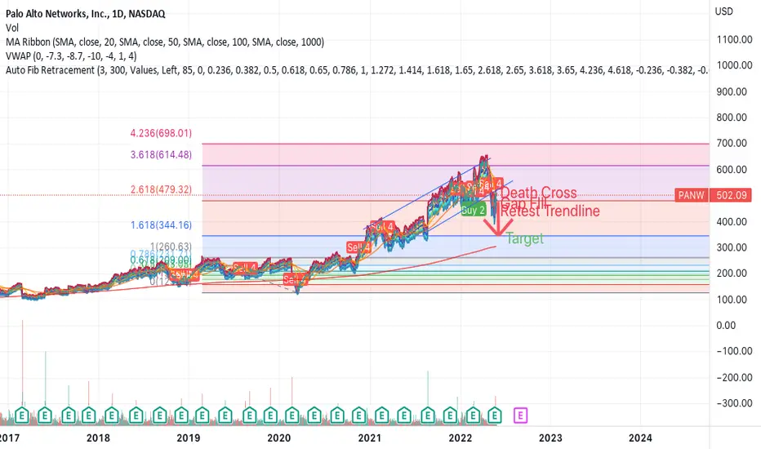Viewport: 761px width, 449px height.
Task: Click the 2023 time axis label
Action: click(550, 438)
